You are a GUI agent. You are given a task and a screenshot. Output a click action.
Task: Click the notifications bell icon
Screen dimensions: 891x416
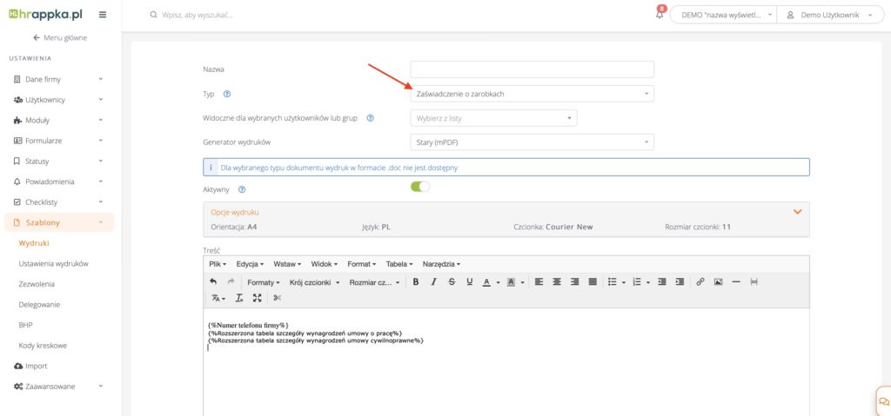coord(659,15)
